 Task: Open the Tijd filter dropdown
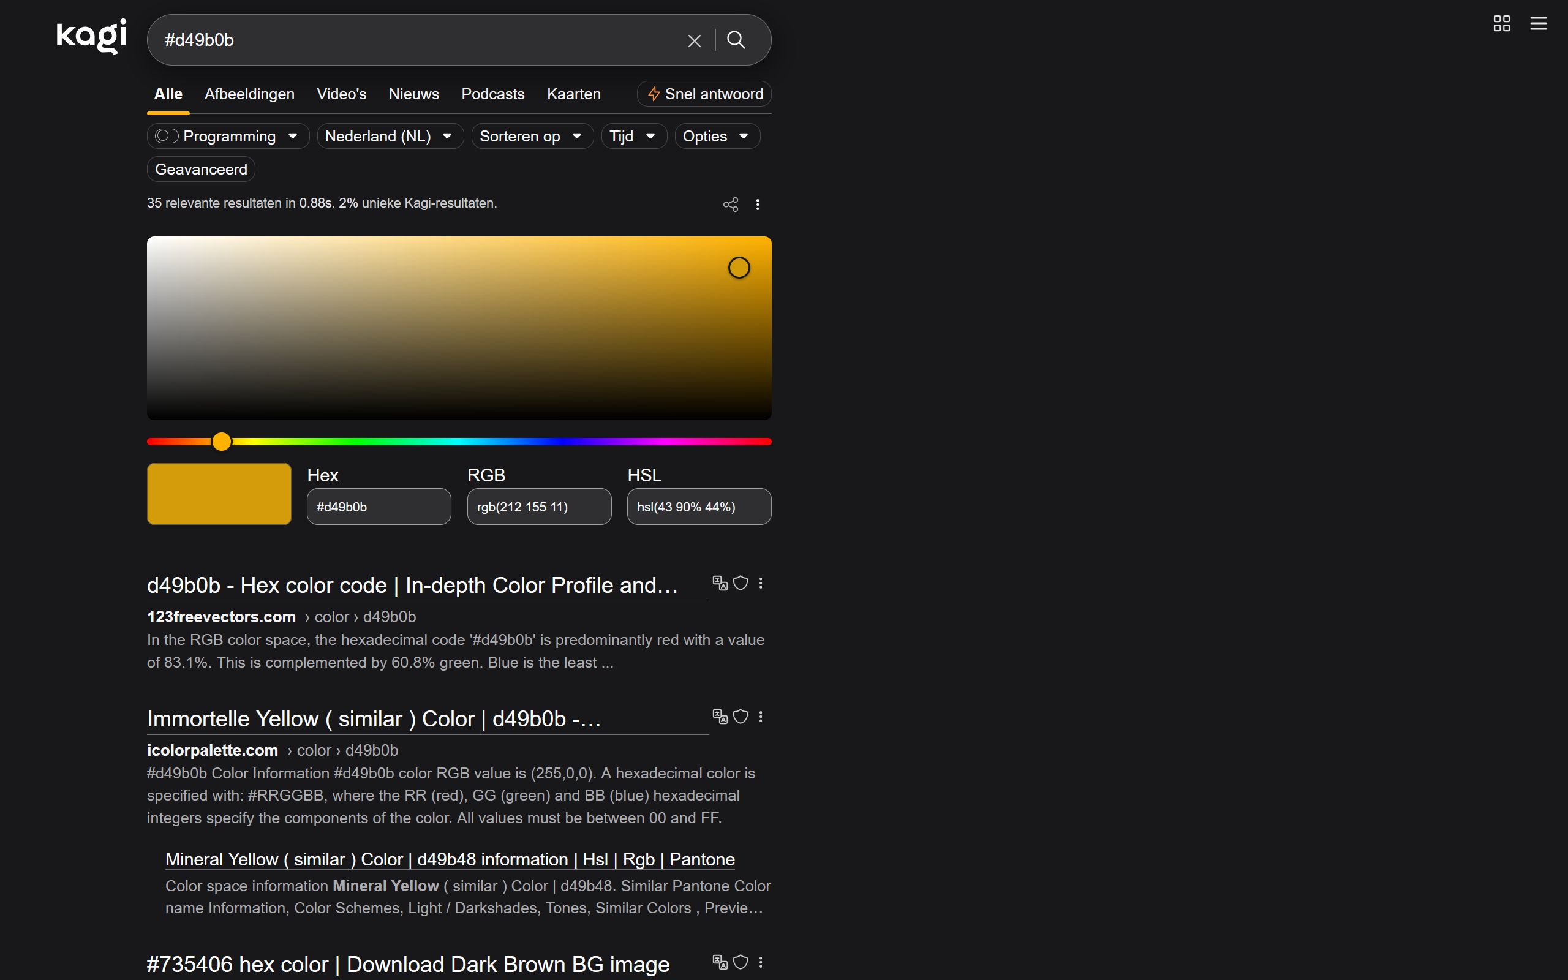pos(634,136)
